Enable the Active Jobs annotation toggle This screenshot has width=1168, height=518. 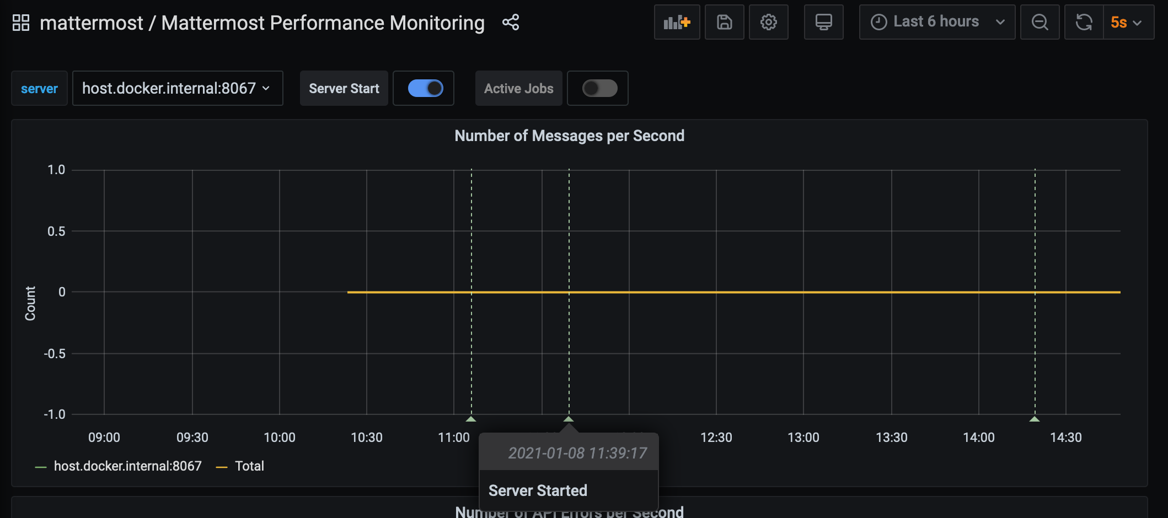tap(598, 88)
